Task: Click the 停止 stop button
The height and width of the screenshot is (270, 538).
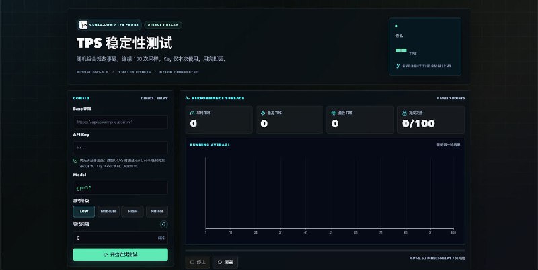Action: (198, 262)
